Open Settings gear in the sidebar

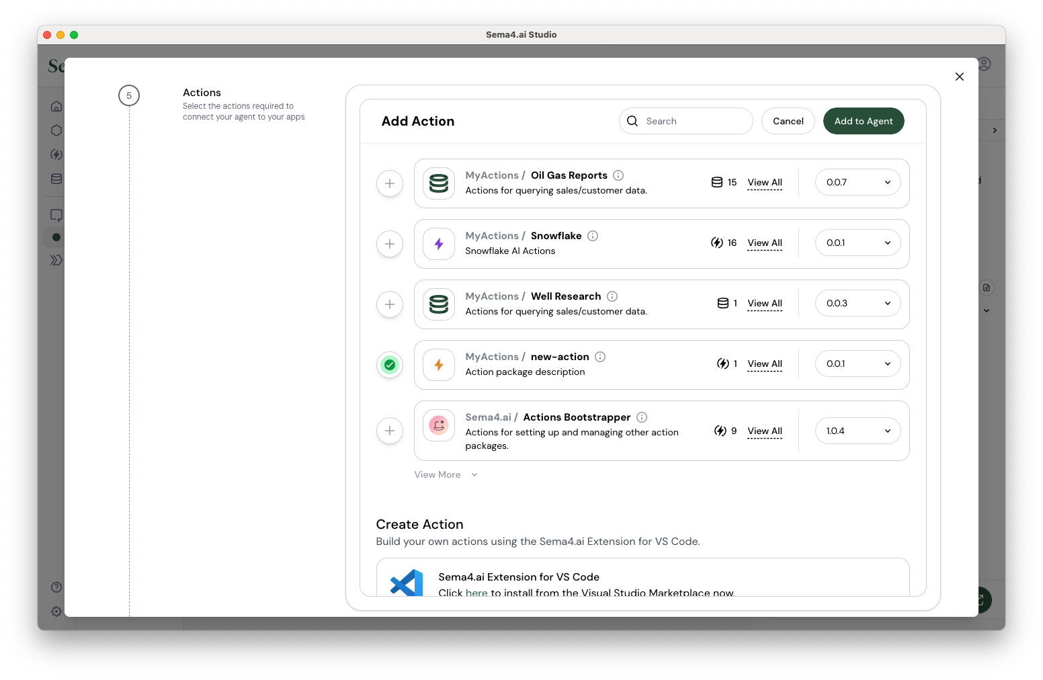tap(56, 611)
